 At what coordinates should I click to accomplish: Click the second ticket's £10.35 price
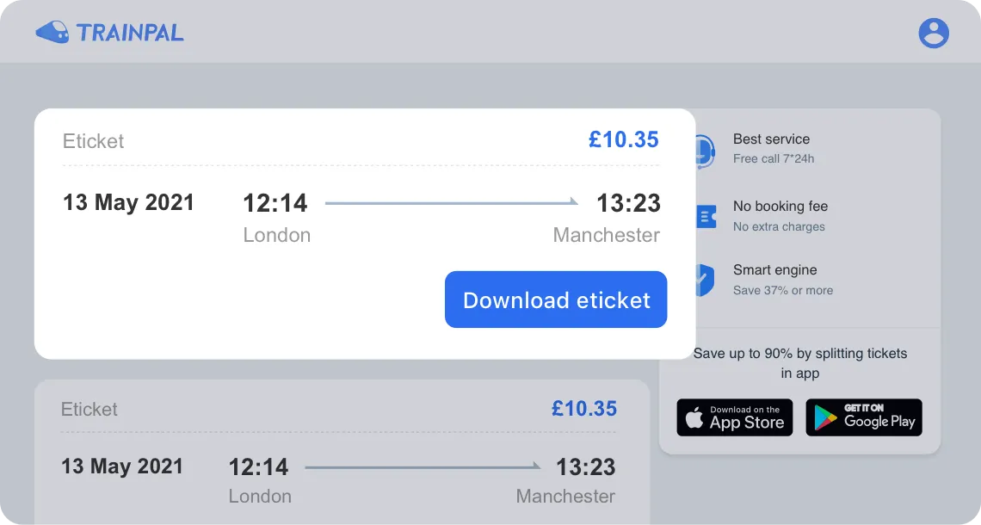point(584,409)
